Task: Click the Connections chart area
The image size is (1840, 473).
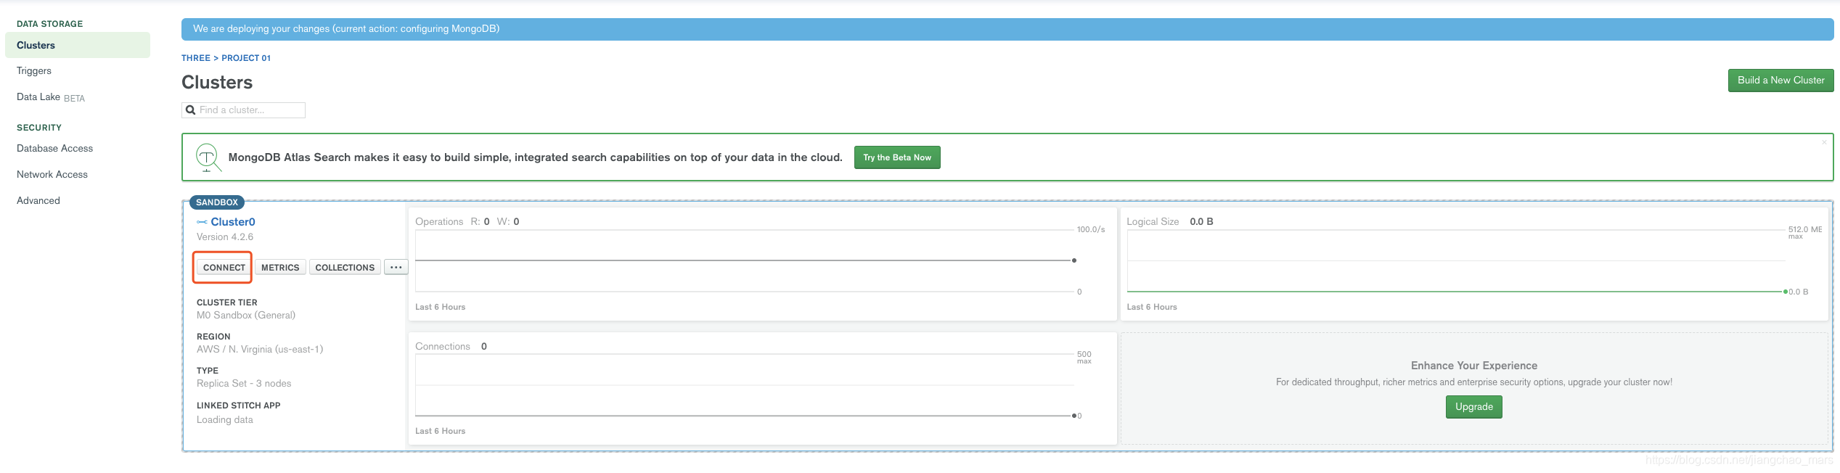Action: (x=745, y=385)
